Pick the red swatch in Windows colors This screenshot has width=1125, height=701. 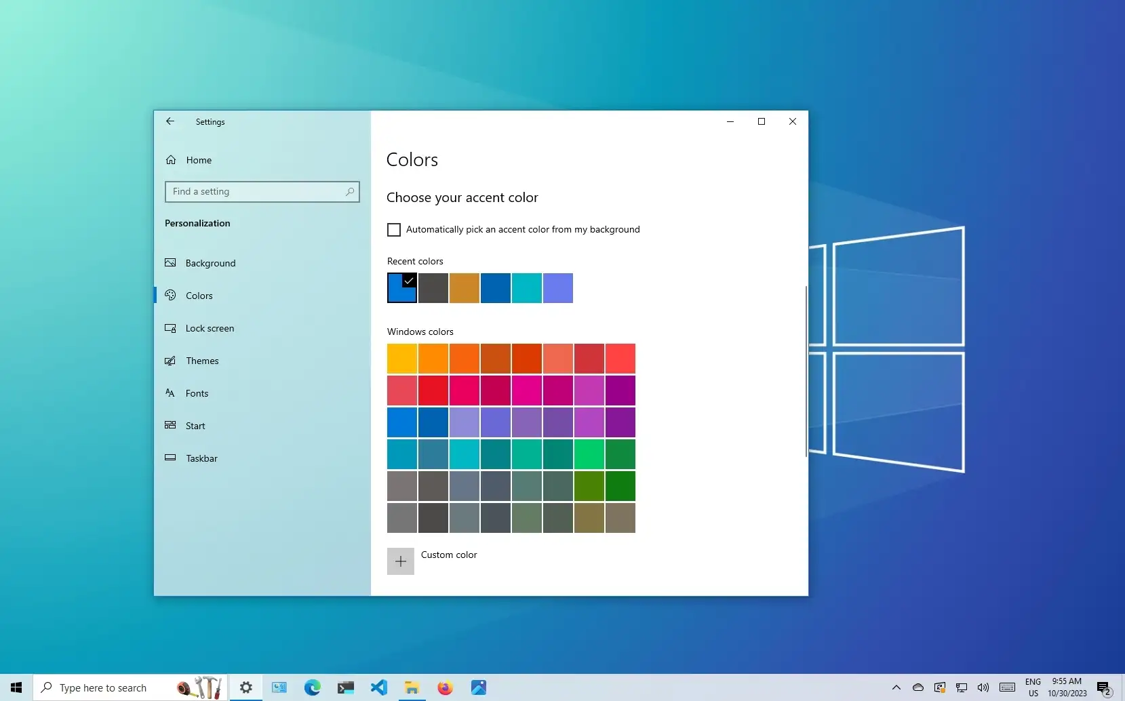tap(433, 390)
